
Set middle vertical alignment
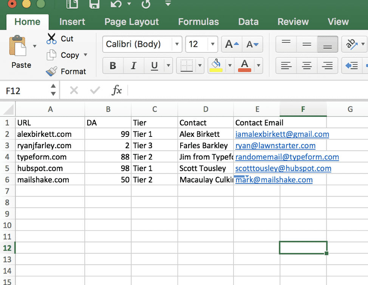[x=307, y=44]
